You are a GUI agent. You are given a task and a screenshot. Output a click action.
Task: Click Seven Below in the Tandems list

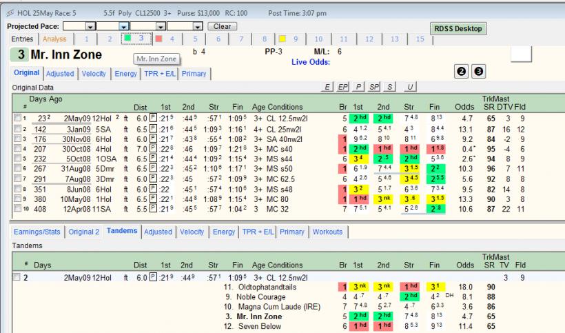tap(260, 326)
